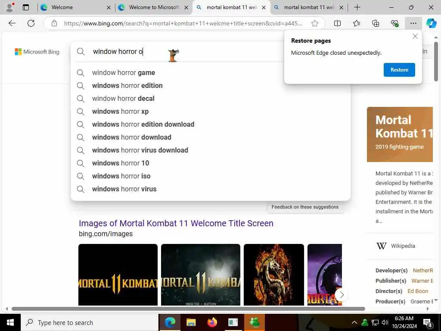This screenshot has height=331, width=441.
Task: Choose suggestion 'window horror game'
Action: (x=210, y=72)
